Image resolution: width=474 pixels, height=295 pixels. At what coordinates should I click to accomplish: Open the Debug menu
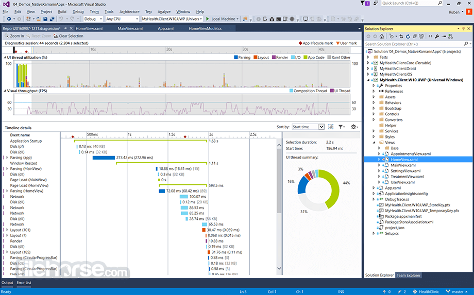click(78, 12)
